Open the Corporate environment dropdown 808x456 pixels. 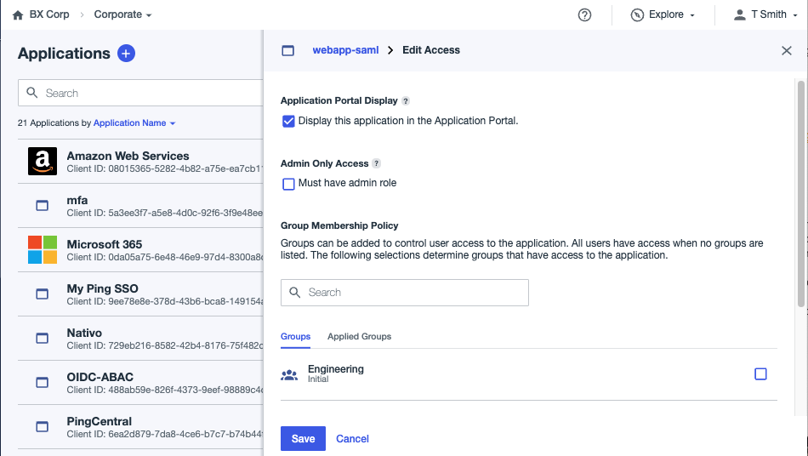[x=122, y=14]
